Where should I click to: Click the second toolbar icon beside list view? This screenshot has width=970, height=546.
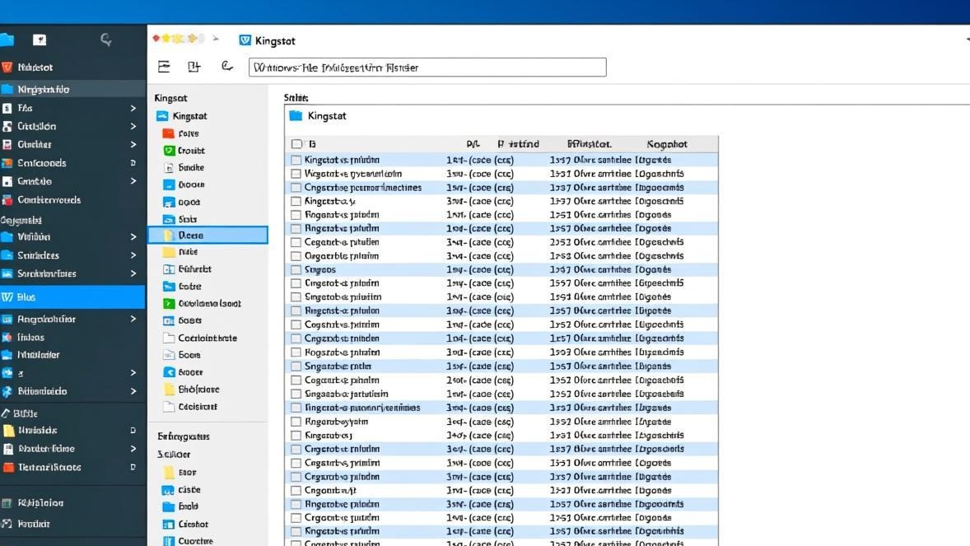(x=194, y=67)
